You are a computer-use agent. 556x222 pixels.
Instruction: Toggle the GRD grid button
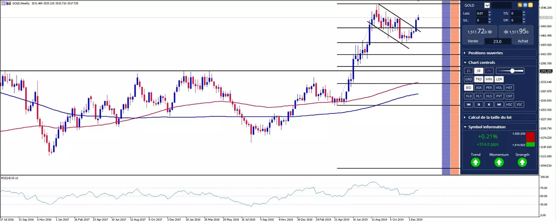[469, 79]
